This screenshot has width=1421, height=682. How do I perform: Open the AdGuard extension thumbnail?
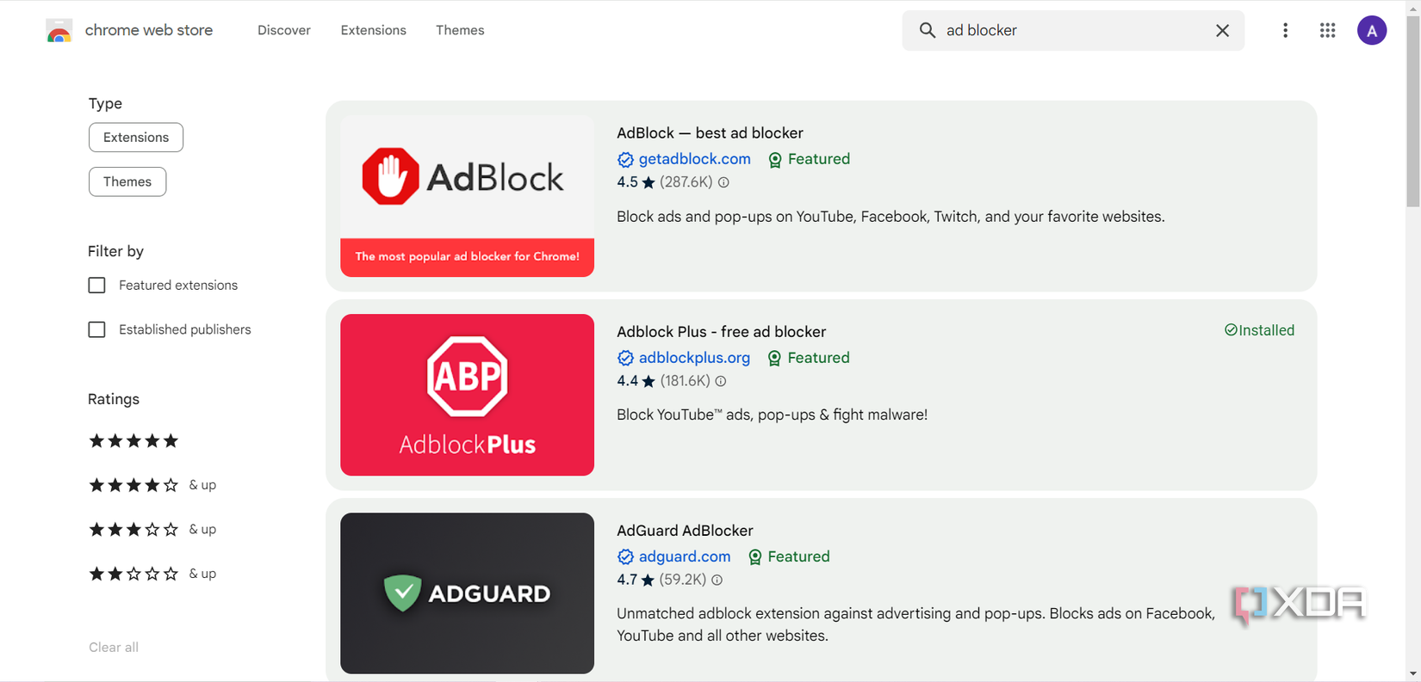[x=467, y=593]
